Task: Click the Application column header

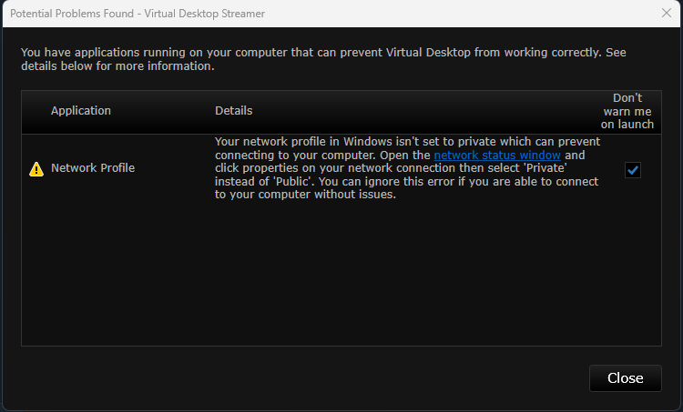Action: (x=80, y=111)
